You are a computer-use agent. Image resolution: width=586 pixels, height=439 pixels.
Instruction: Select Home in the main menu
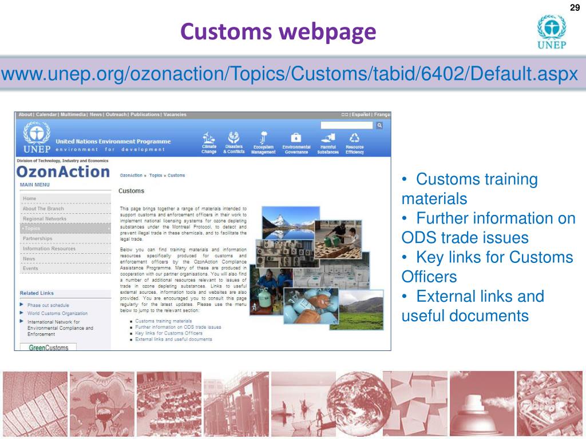tap(65, 198)
